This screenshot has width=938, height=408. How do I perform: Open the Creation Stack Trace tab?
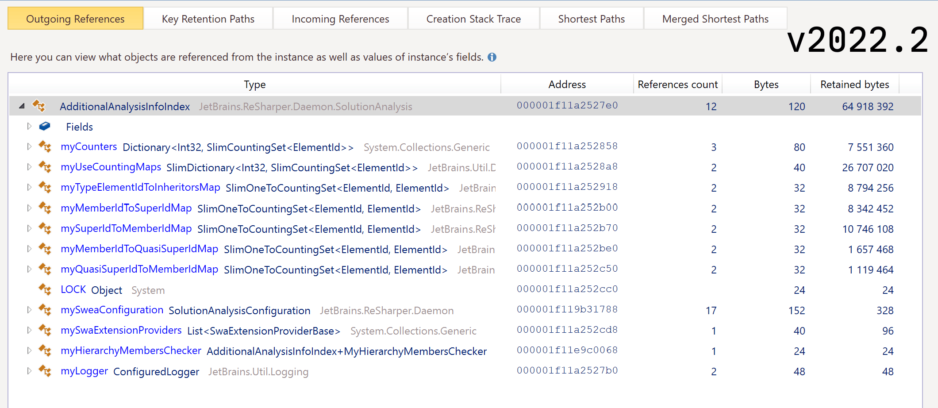pos(473,19)
